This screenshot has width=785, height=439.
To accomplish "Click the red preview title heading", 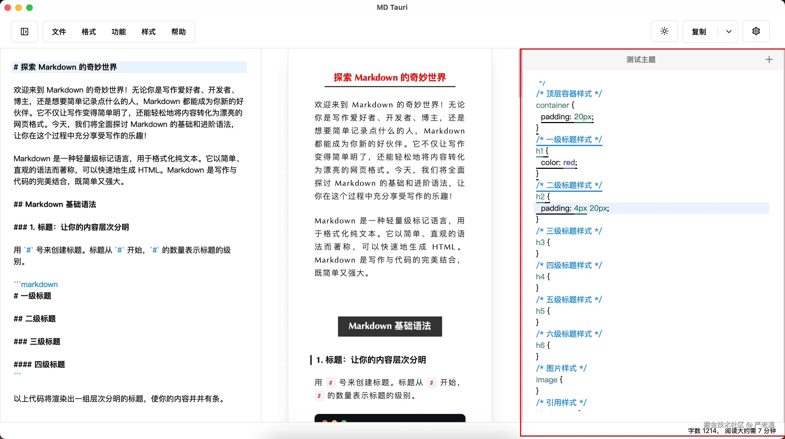I will click(390, 78).
